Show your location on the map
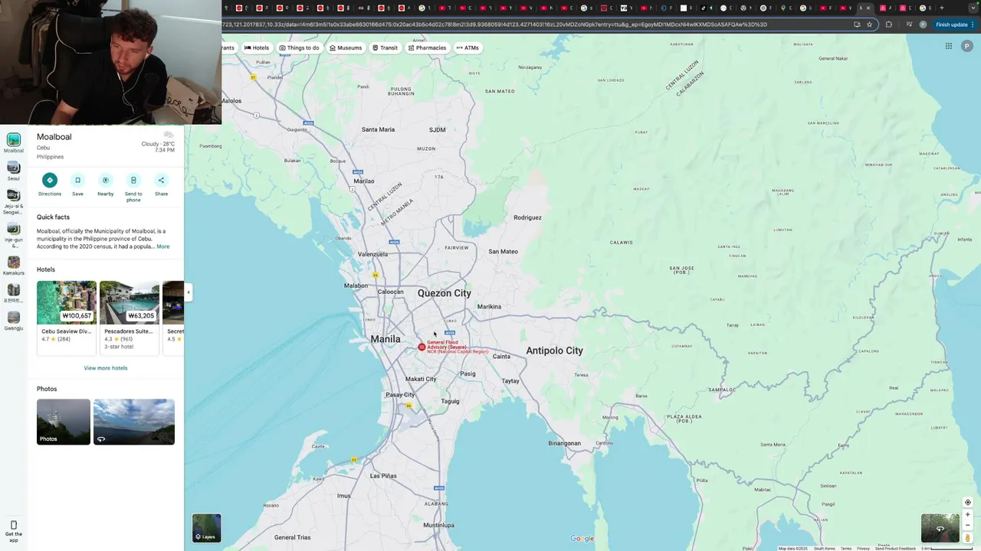This screenshot has width=981, height=551. [x=967, y=503]
